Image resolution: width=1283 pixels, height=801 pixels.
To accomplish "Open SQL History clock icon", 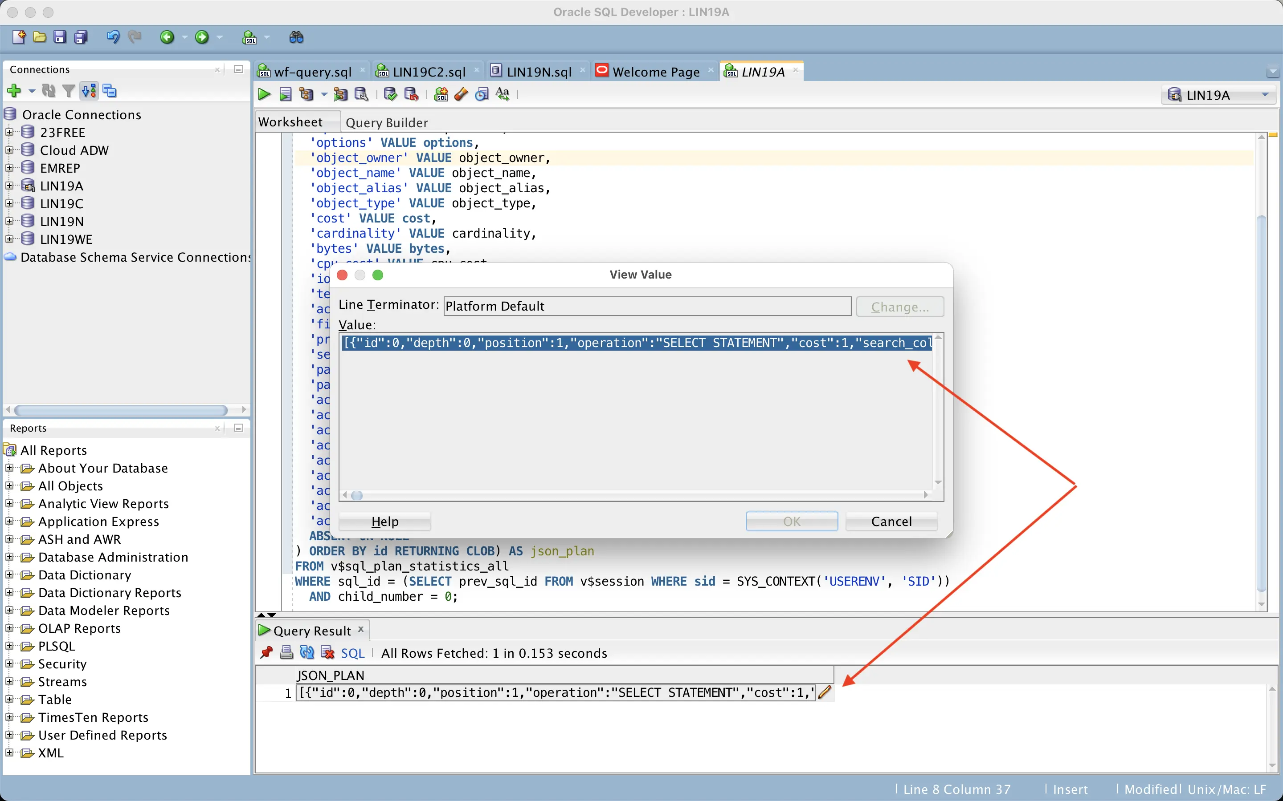I will [x=482, y=94].
